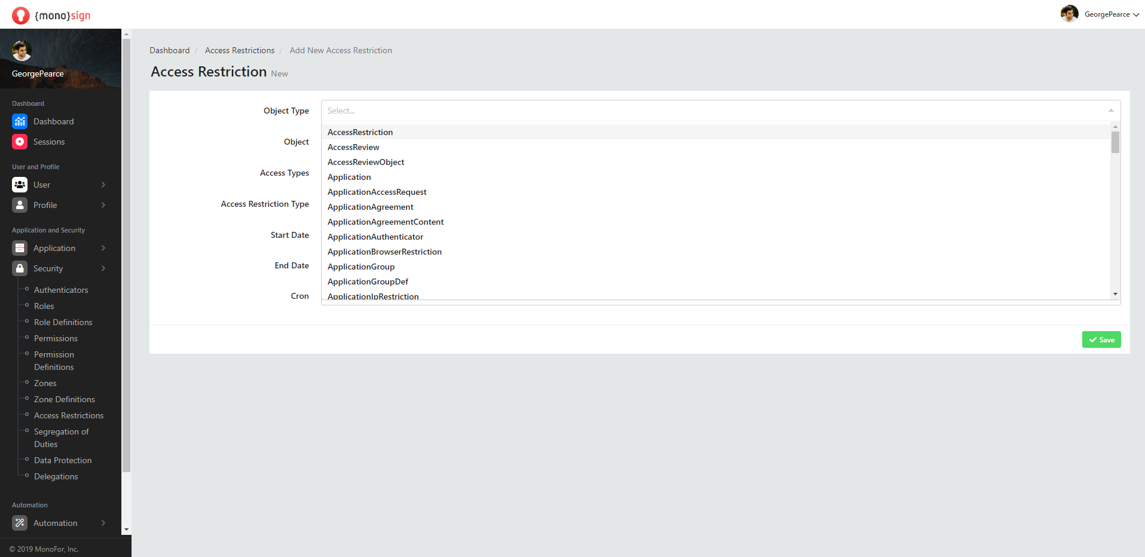Click the red Sessions icon
1145x557 pixels.
[x=20, y=142]
